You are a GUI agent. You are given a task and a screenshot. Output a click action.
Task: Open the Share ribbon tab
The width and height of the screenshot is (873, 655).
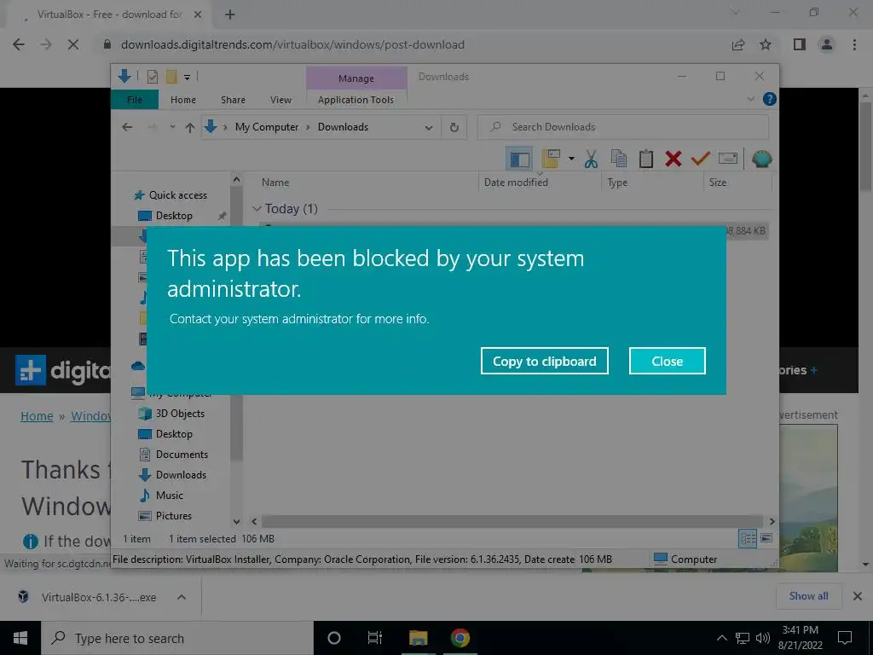(233, 100)
